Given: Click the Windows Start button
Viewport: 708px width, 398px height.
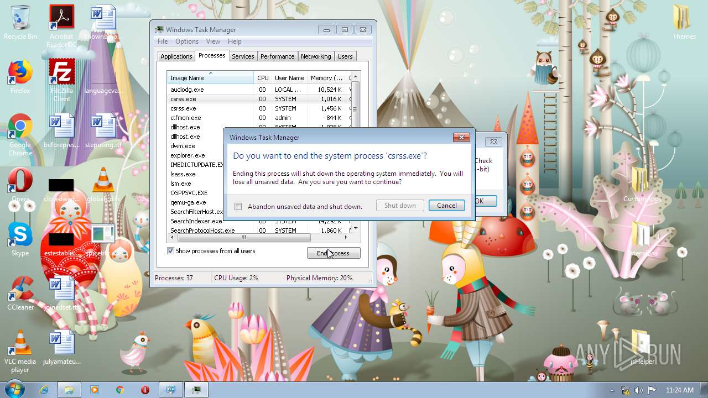Looking at the screenshot, I should [15, 389].
